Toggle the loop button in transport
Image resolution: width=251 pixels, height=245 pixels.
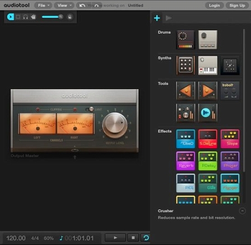146,238
